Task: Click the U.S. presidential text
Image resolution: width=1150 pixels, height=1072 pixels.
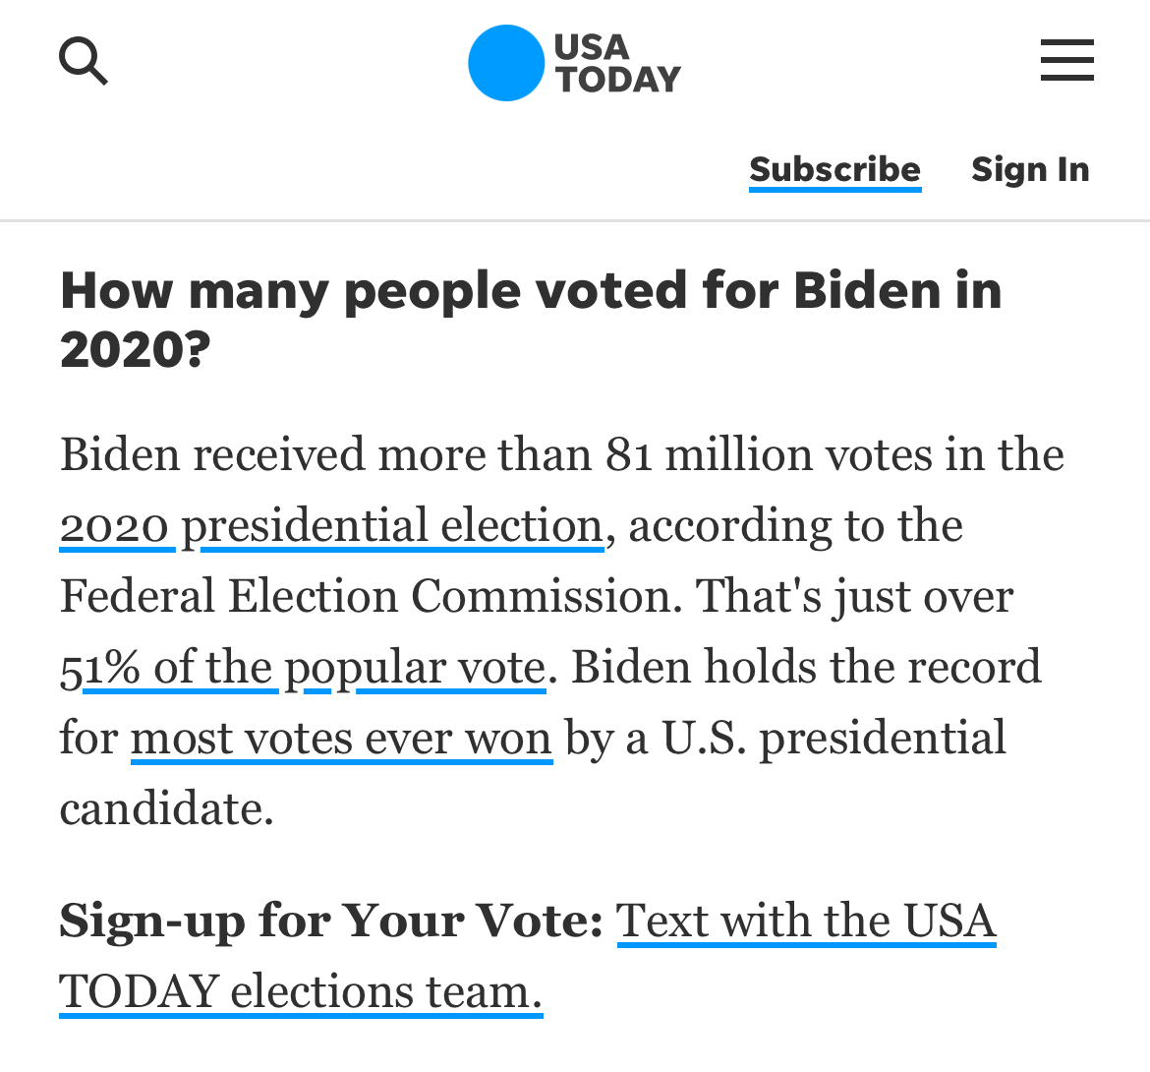Action: coord(834,740)
